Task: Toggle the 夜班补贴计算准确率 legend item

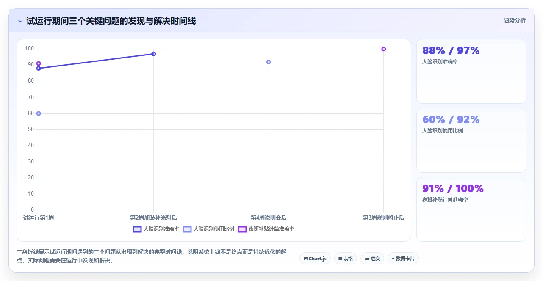Action: pyautogui.click(x=266, y=229)
